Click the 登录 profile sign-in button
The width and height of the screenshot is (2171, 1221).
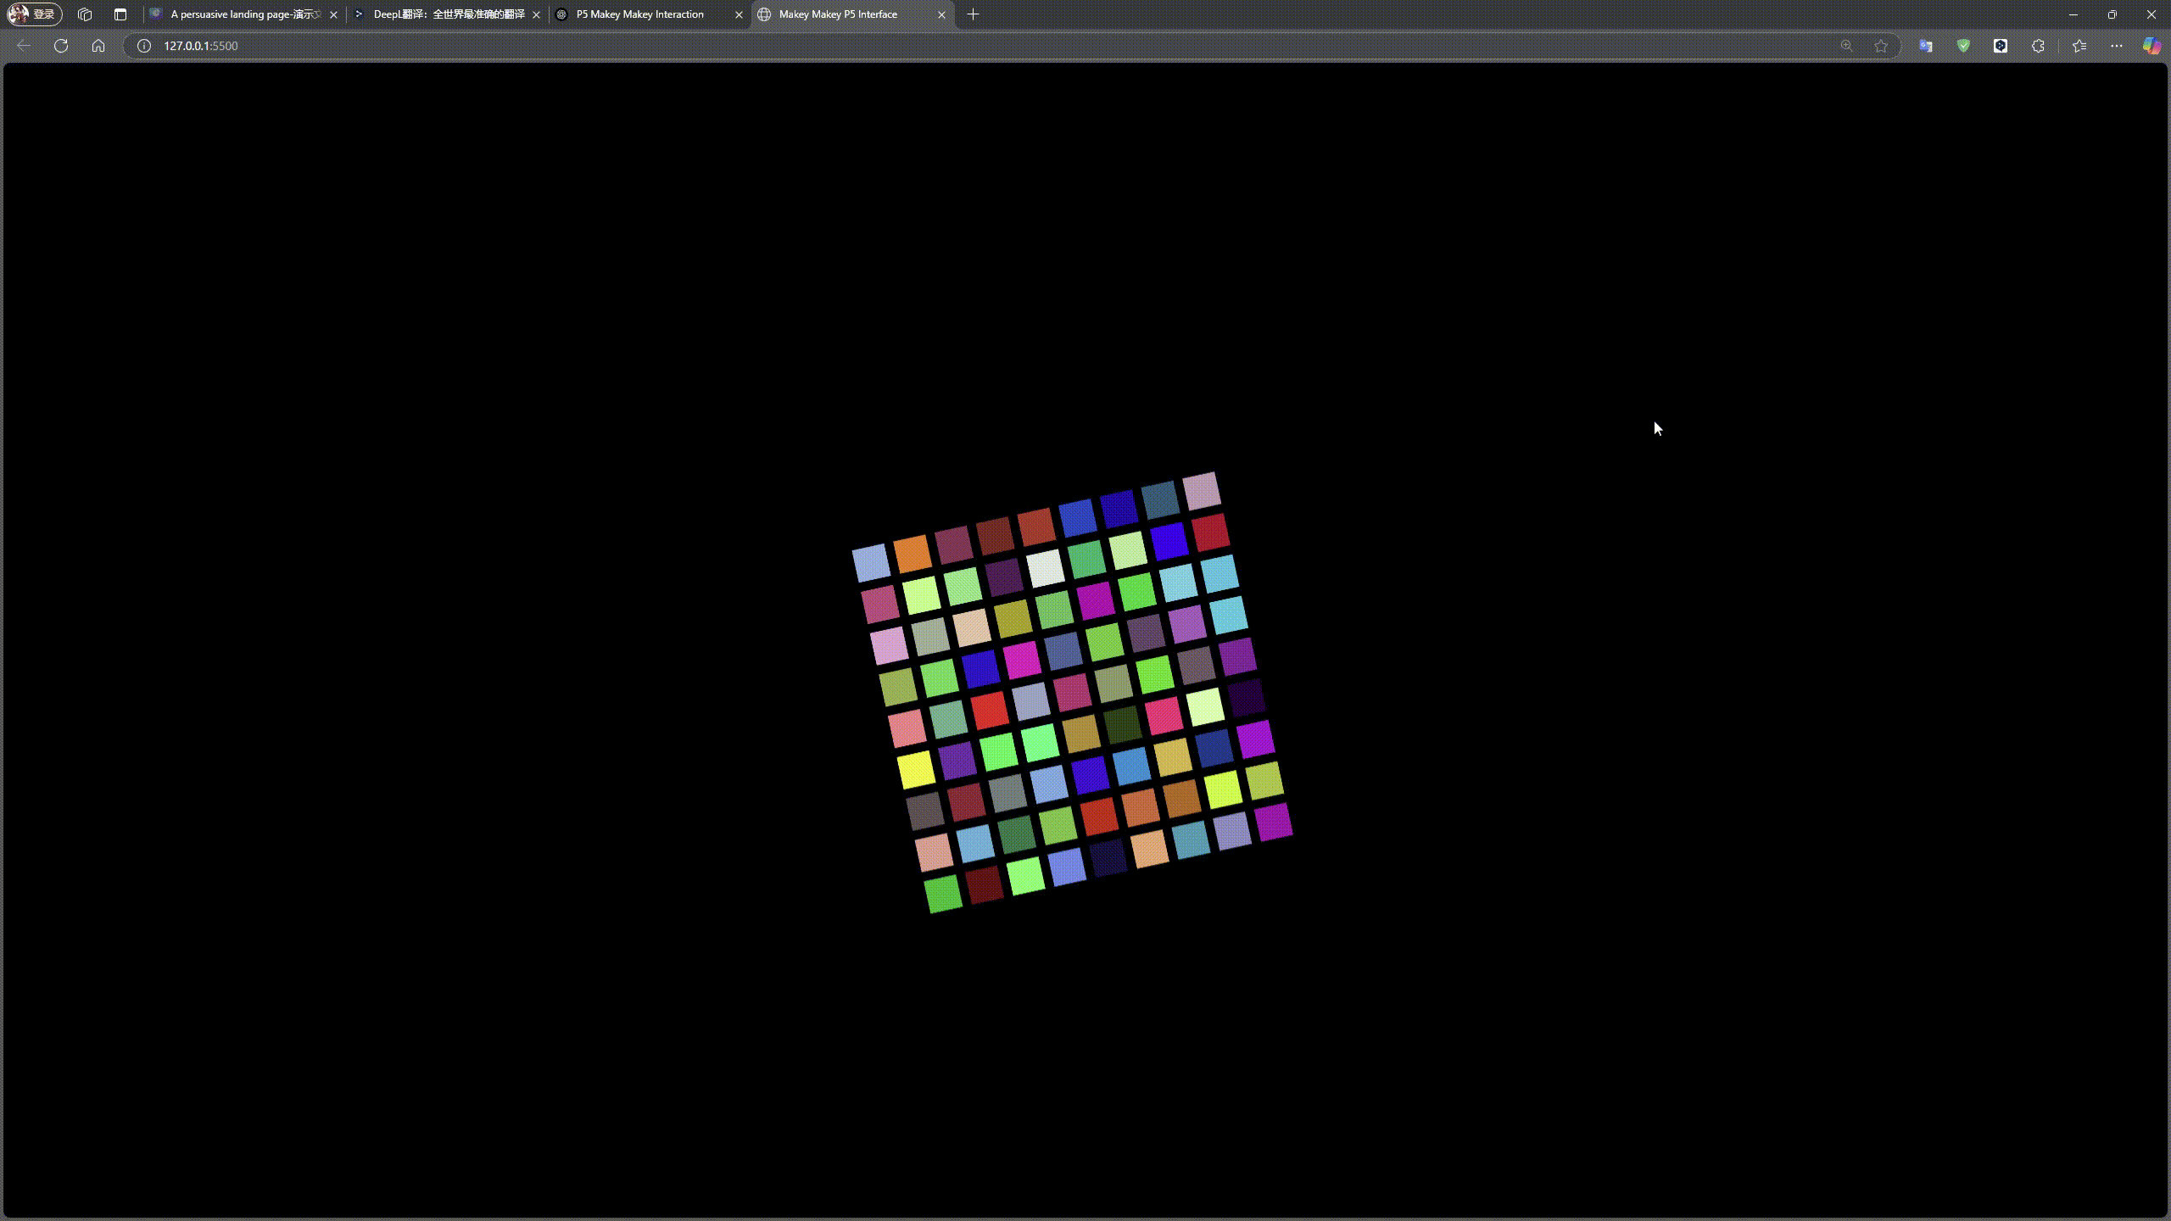tap(34, 14)
